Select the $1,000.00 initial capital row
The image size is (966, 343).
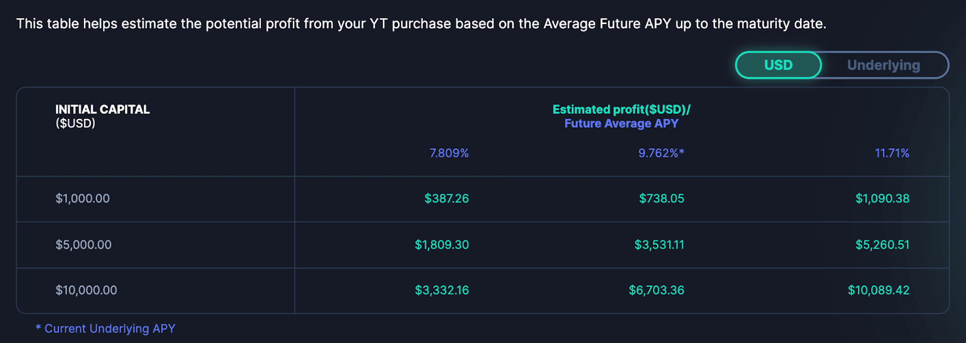pos(482,199)
